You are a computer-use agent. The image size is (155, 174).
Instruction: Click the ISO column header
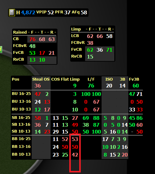[109, 79]
